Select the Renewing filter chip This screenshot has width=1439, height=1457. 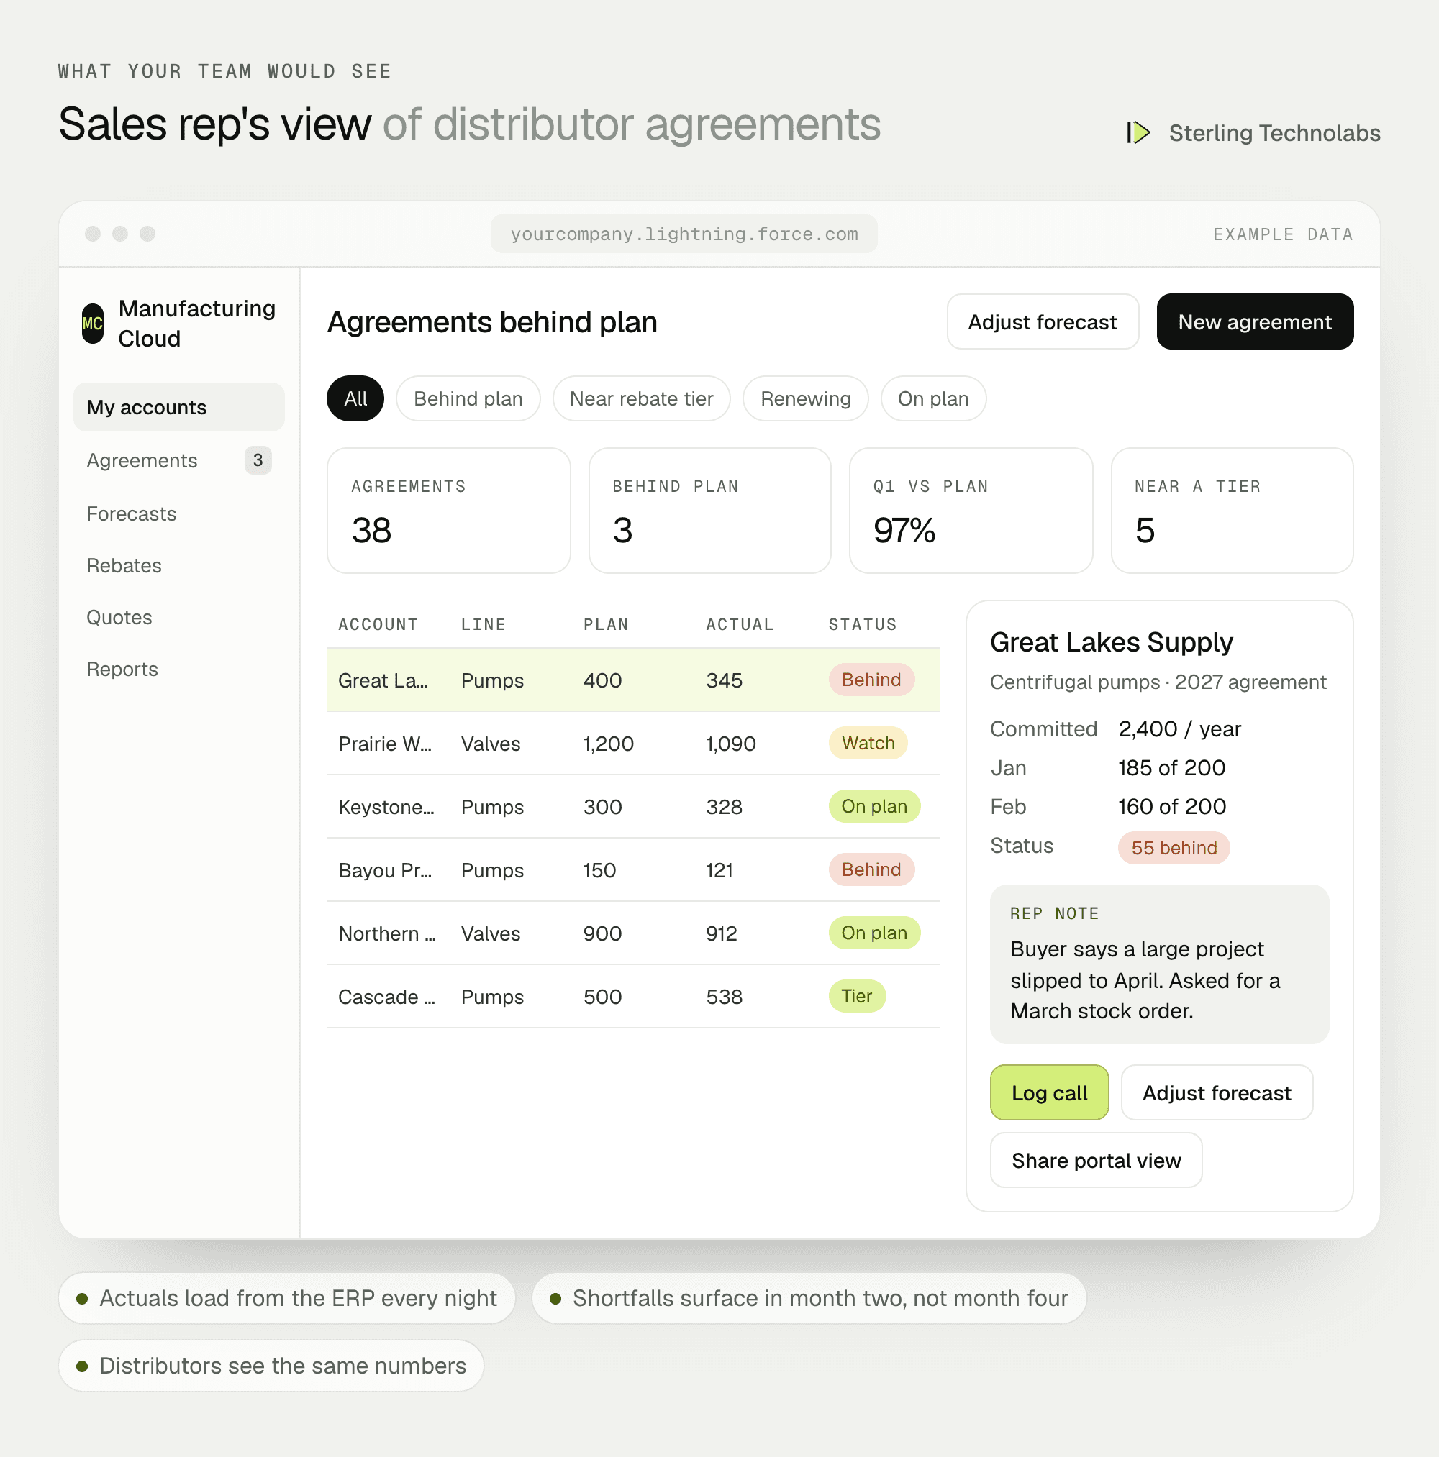click(x=805, y=399)
